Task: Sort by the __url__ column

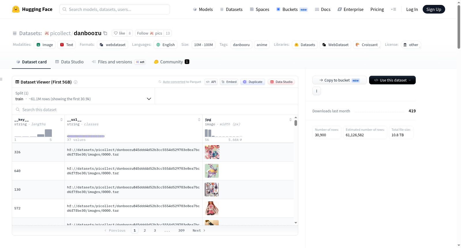Action: [x=199, y=120]
